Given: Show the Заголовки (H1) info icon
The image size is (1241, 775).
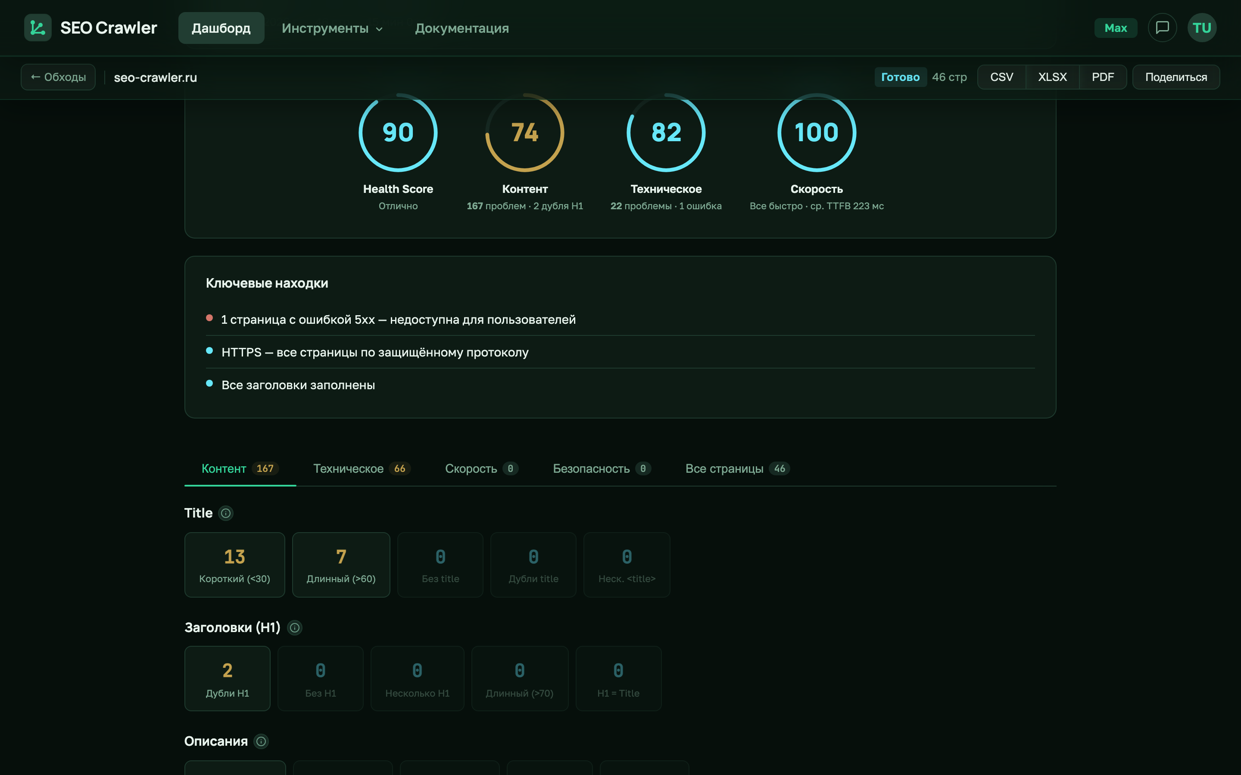Looking at the screenshot, I should 295,627.
